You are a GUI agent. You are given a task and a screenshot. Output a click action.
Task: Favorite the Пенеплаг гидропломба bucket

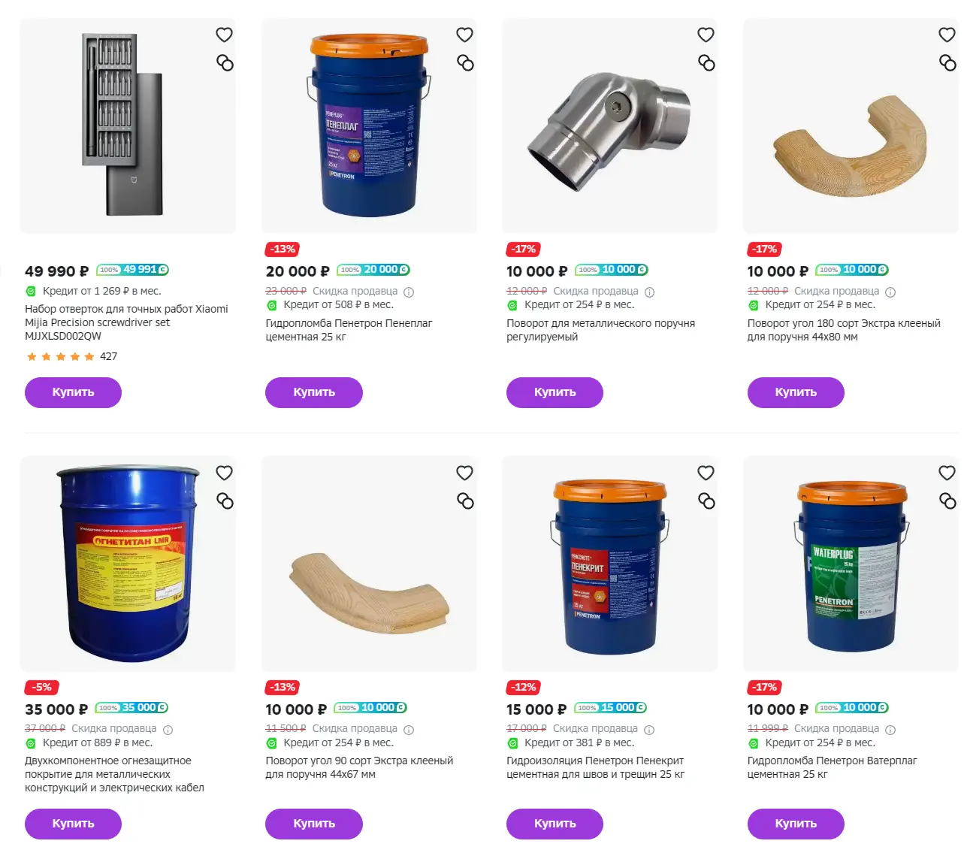click(x=464, y=35)
